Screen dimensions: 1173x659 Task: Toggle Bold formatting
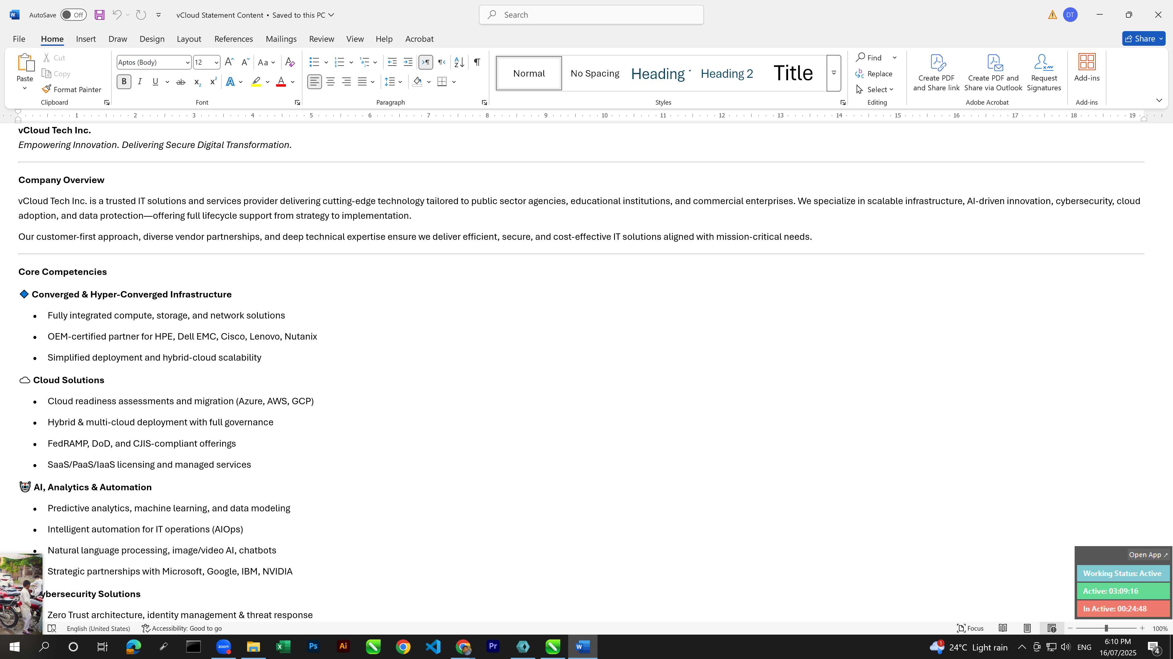tap(124, 82)
